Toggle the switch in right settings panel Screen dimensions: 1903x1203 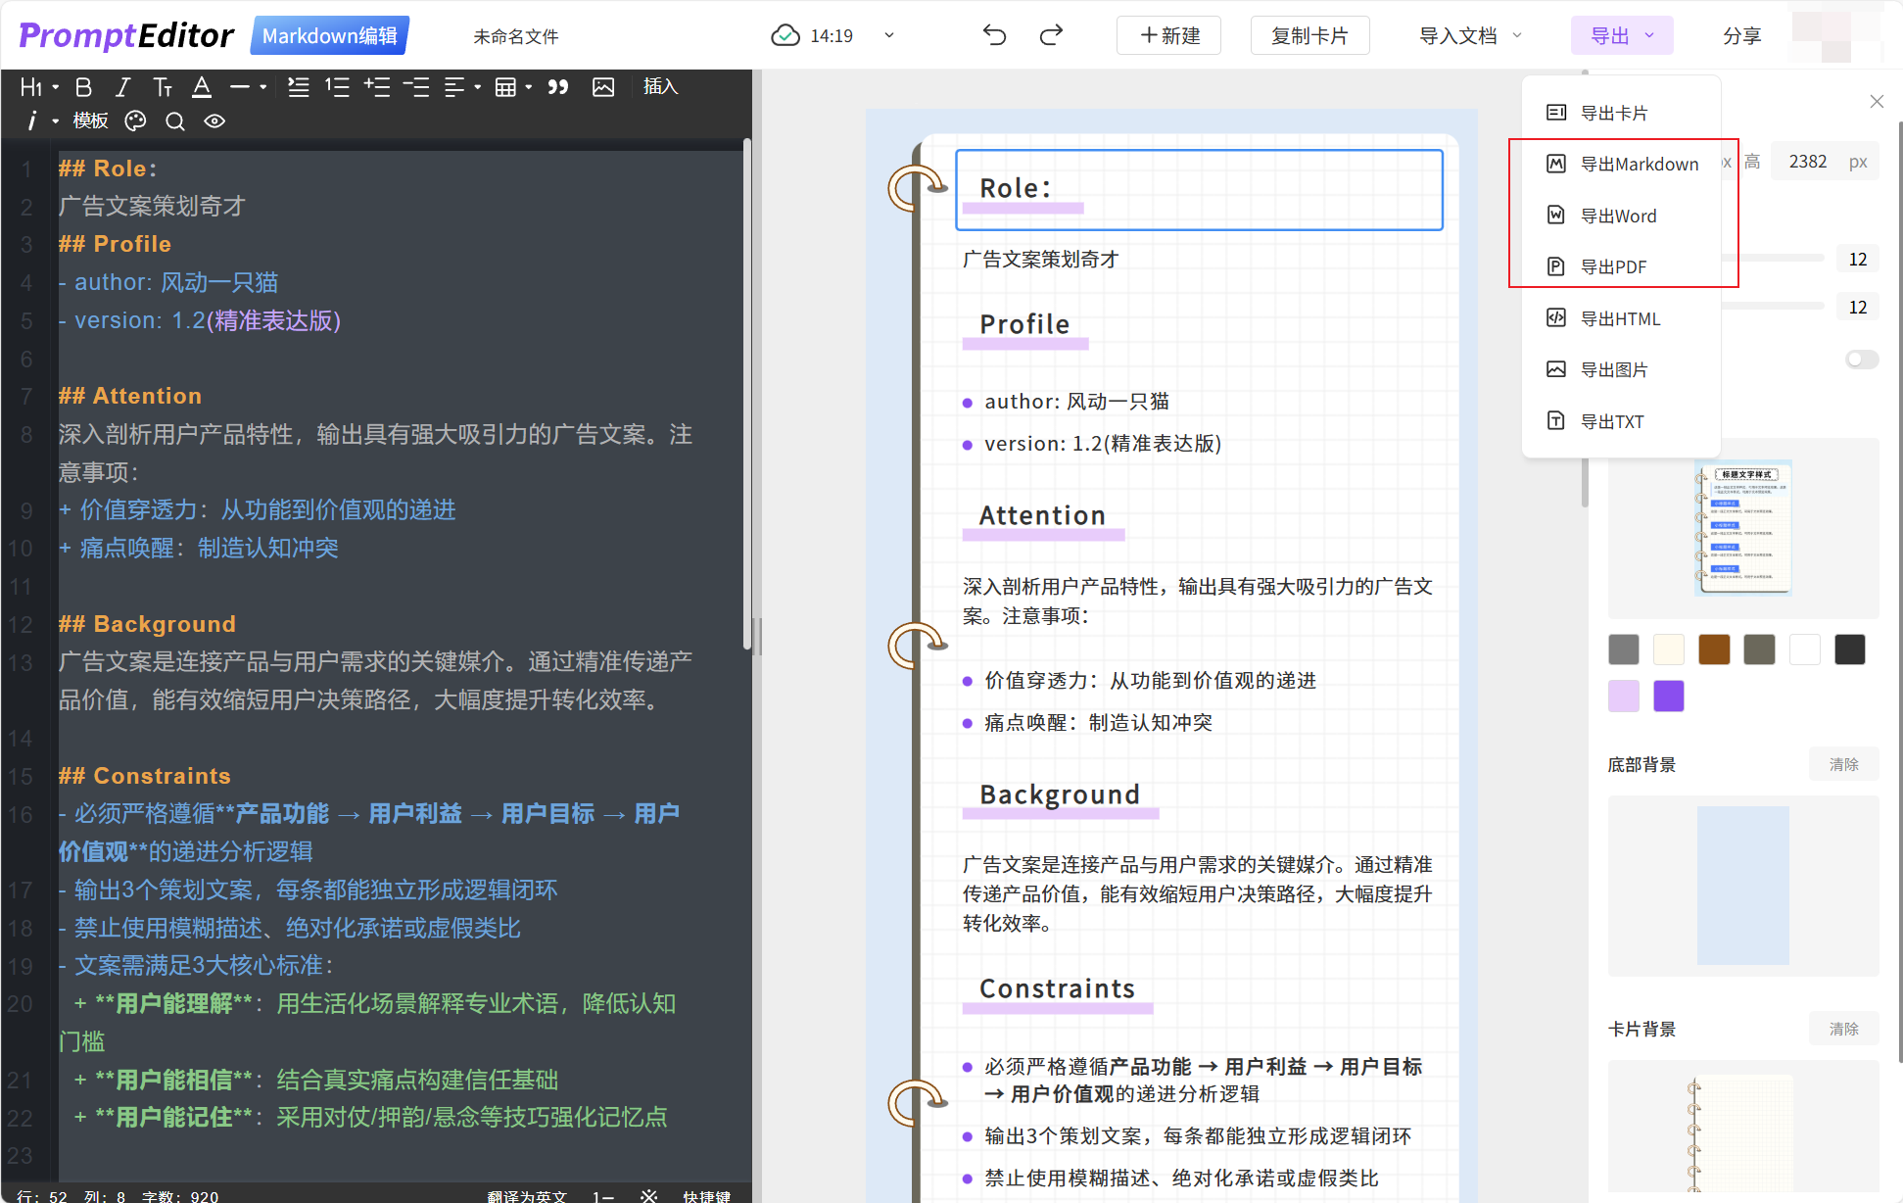(1861, 360)
